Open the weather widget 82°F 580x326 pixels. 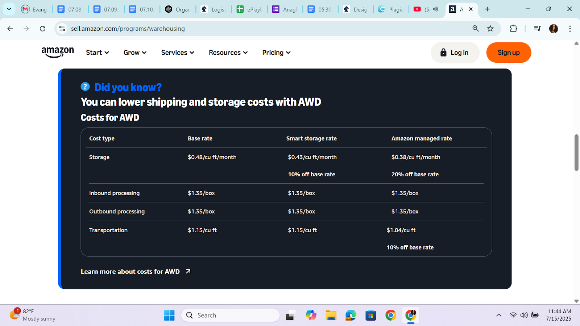[x=32, y=315]
